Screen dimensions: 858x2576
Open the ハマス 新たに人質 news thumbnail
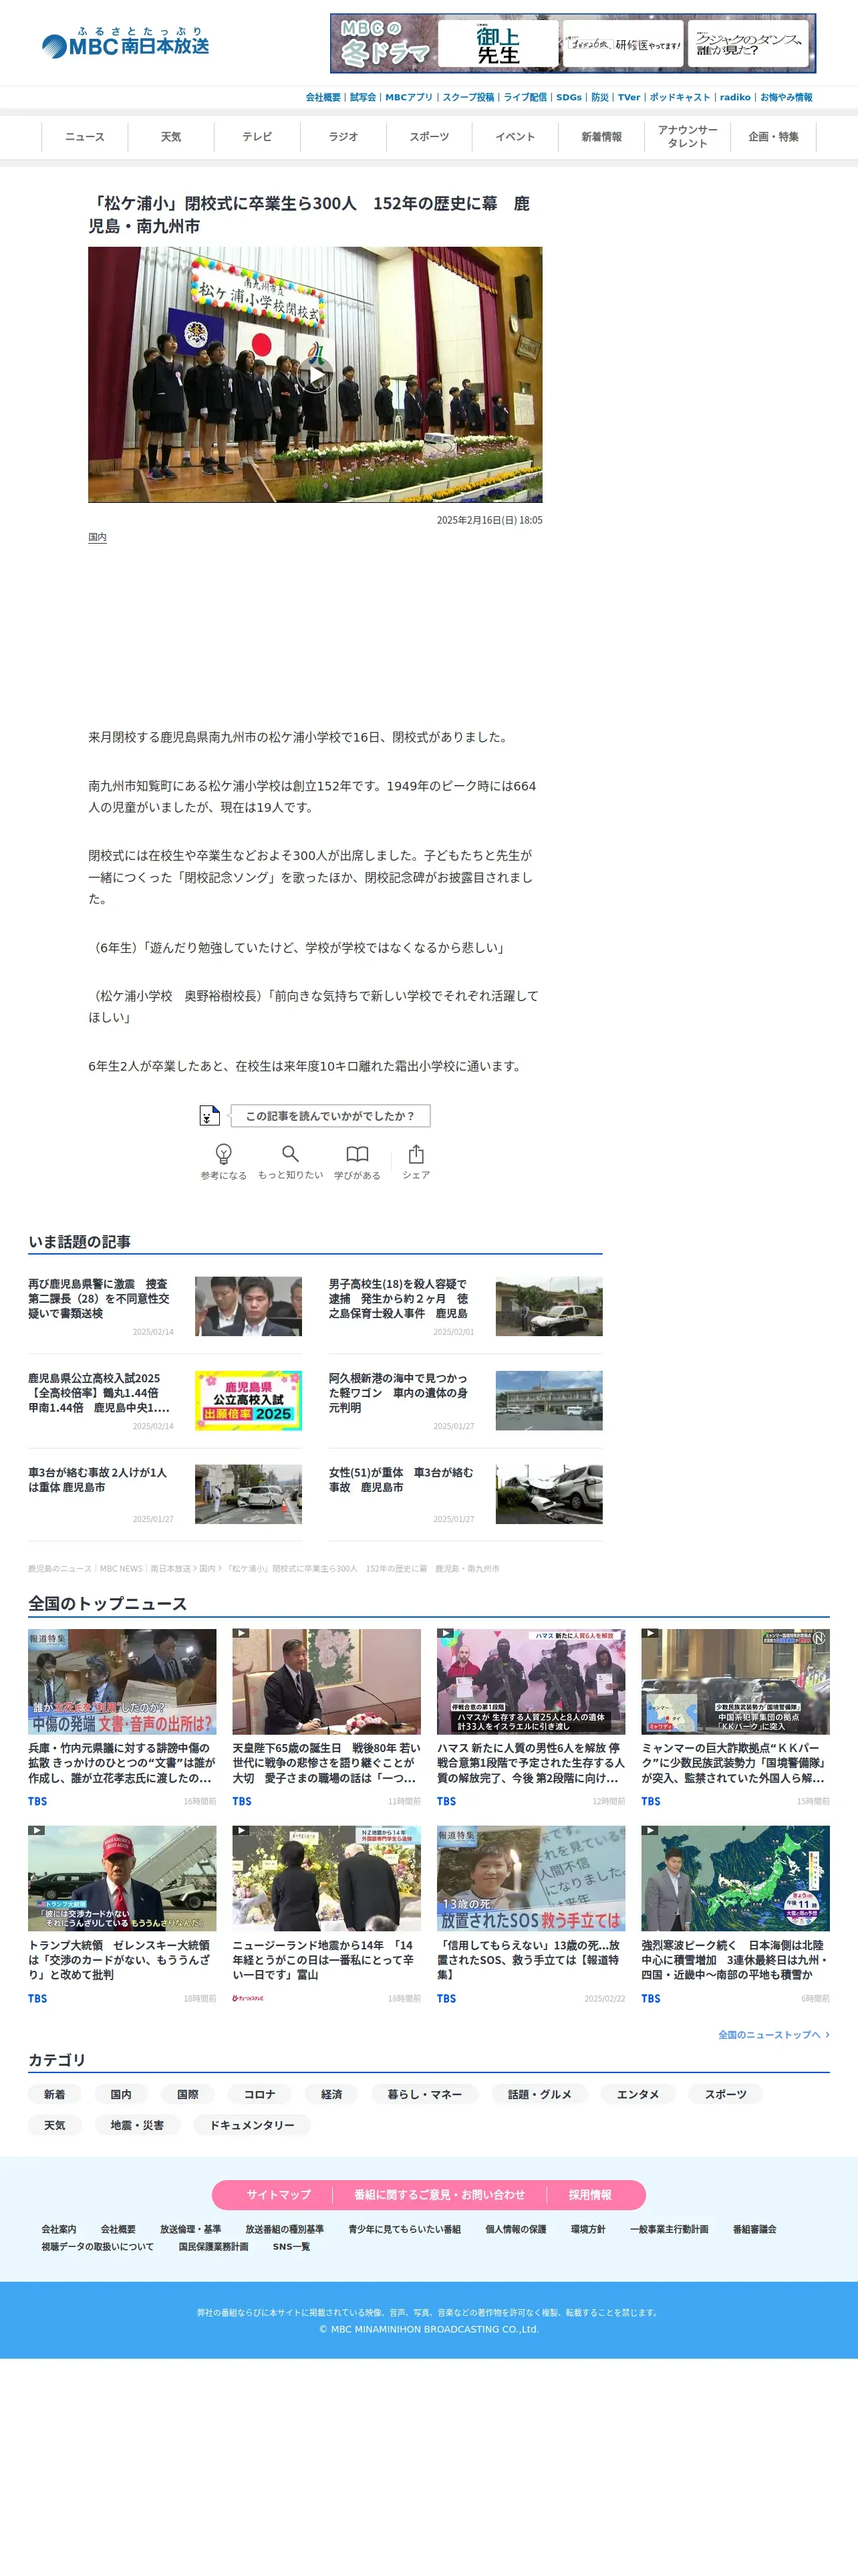(x=531, y=1681)
